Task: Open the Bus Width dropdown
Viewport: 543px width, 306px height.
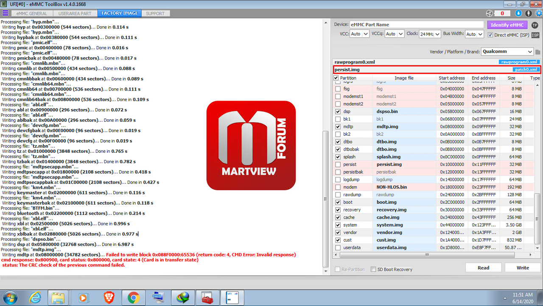Action: [474, 34]
